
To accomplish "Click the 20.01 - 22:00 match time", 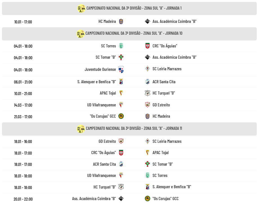I will 23,199.
